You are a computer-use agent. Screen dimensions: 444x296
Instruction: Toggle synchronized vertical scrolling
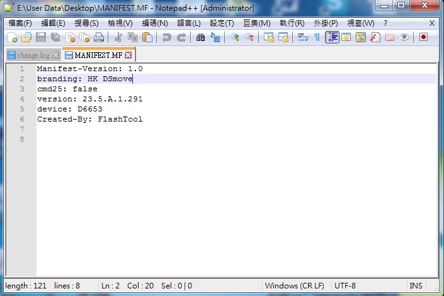[268, 37]
